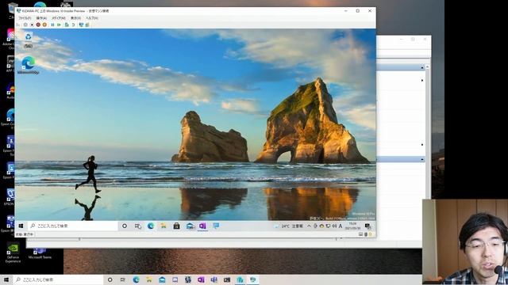Select Microsoft Edge shortcut on the guest desktop
The image size is (508, 285).
click(x=29, y=65)
